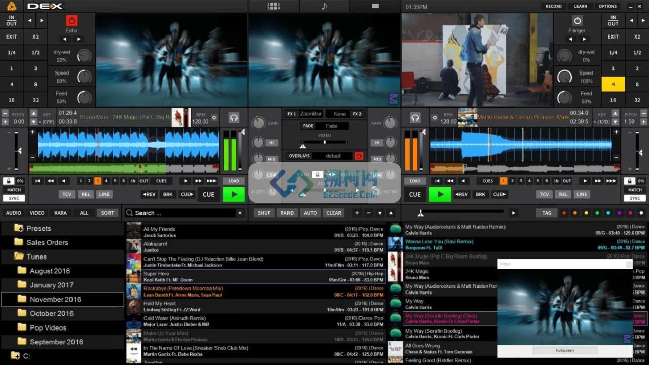Select the highlighted 4-beat loop on right deck
Viewport: 649px width, 365px height.
[613, 84]
